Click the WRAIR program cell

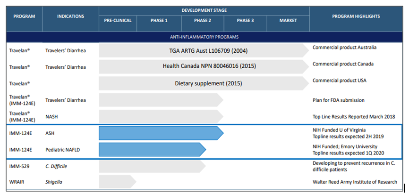(x=17, y=182)
